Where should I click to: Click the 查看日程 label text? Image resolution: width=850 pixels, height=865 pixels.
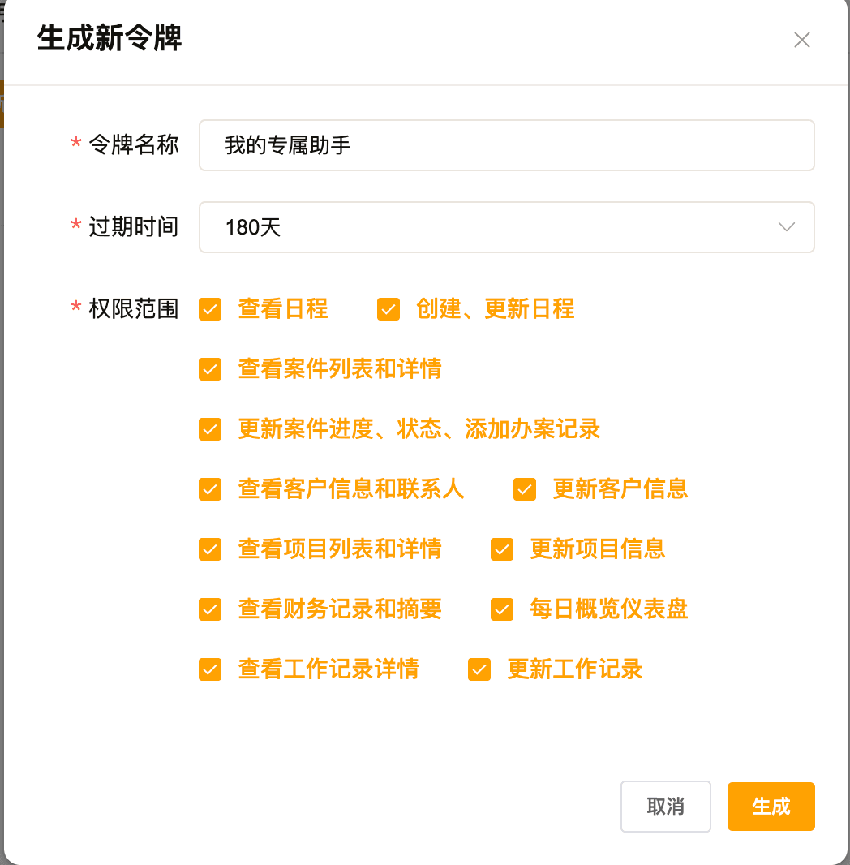[283, 308]
